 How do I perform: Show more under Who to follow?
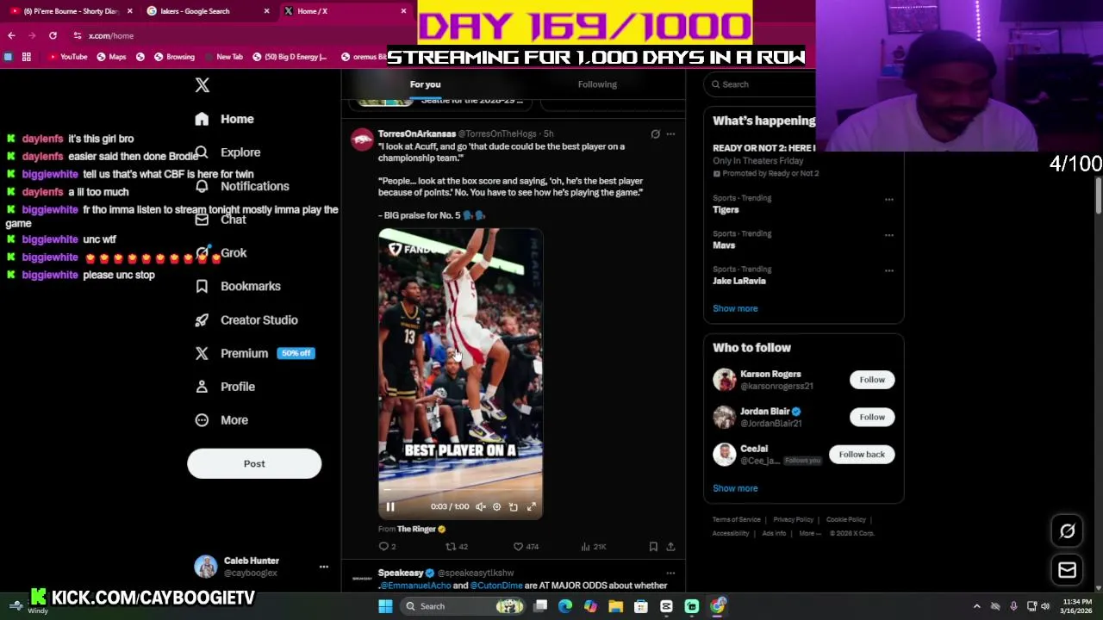pyautogui.click(x=735, y=488)
